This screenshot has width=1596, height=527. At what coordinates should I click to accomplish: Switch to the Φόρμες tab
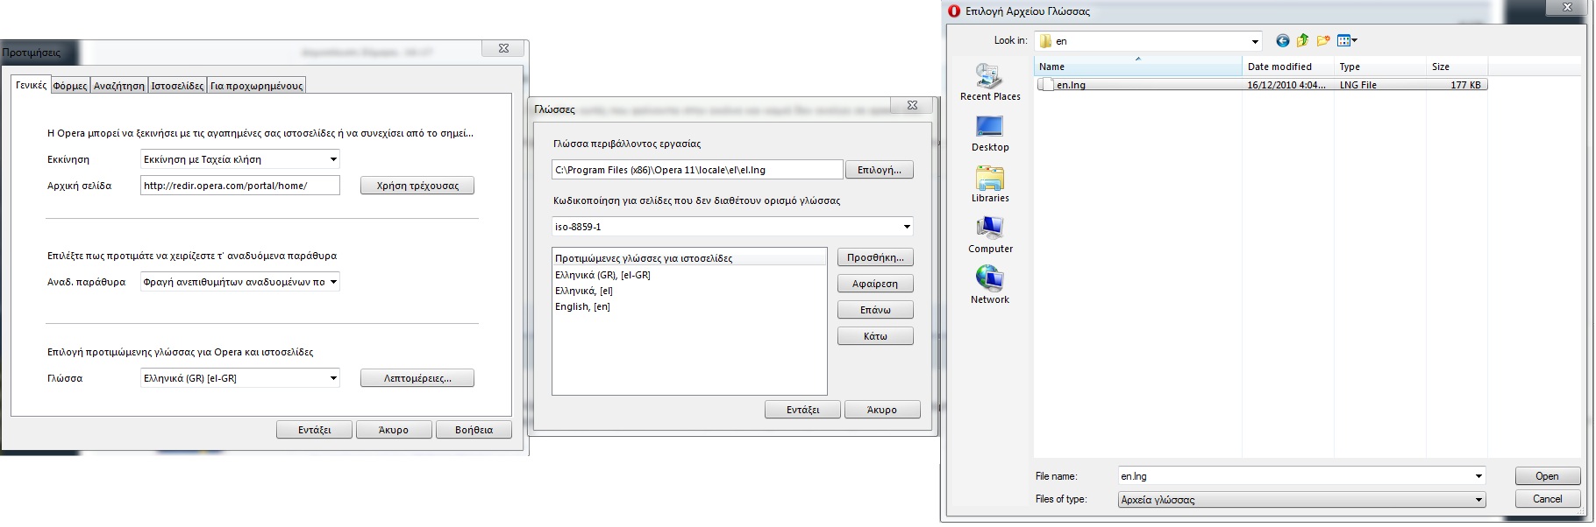70,86
